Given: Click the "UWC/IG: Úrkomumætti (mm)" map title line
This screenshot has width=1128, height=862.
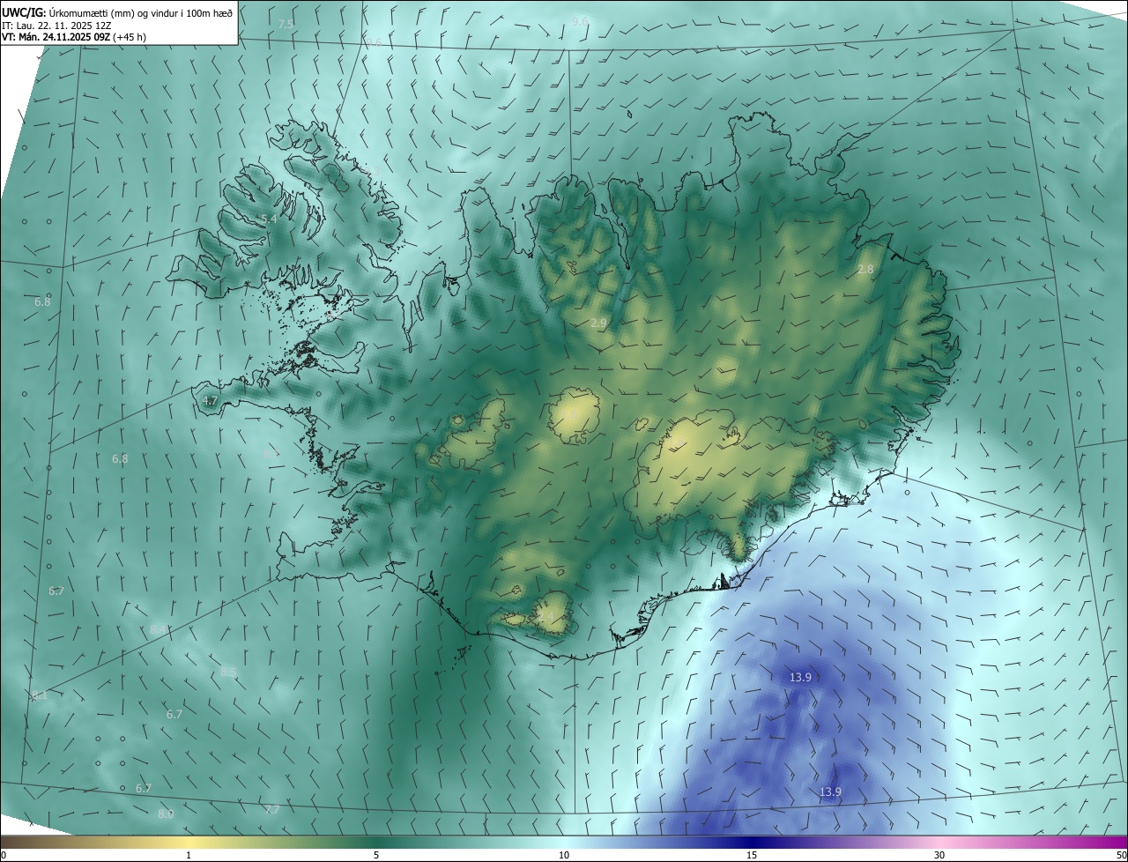Looking at the screenshot, I should click(118, 11).
